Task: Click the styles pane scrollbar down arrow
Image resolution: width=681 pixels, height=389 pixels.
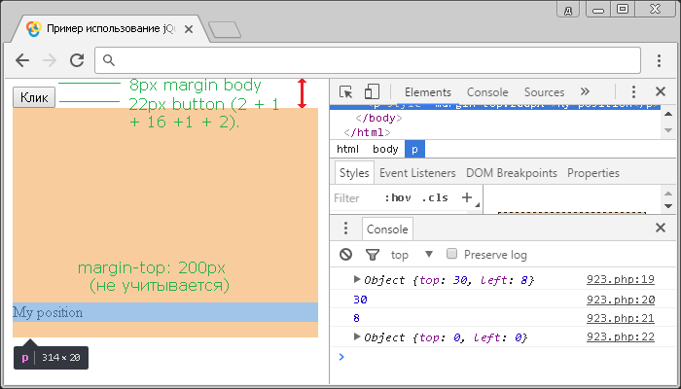Action: (668, 206)
